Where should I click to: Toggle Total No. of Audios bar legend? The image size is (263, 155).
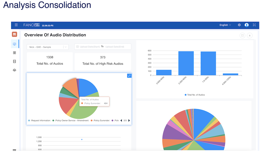pos(195,95)
